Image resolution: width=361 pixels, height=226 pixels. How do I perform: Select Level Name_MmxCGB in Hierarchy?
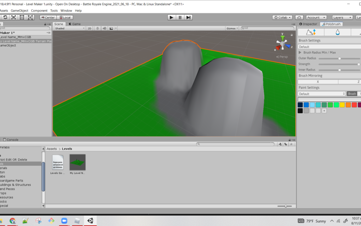[15, 37]
